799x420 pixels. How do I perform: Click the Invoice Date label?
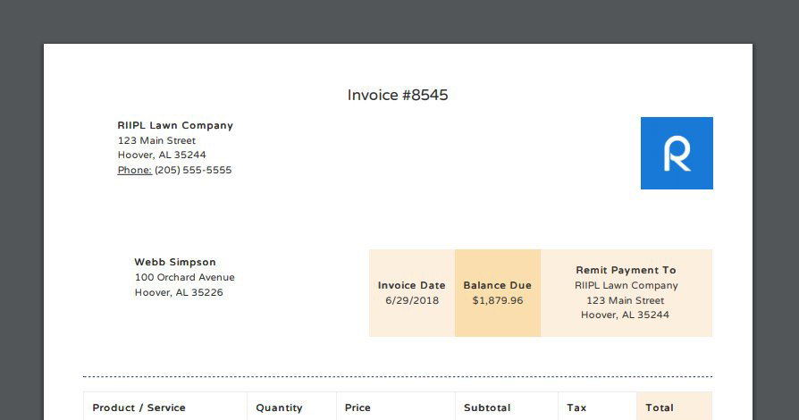[x=411, y=286]
